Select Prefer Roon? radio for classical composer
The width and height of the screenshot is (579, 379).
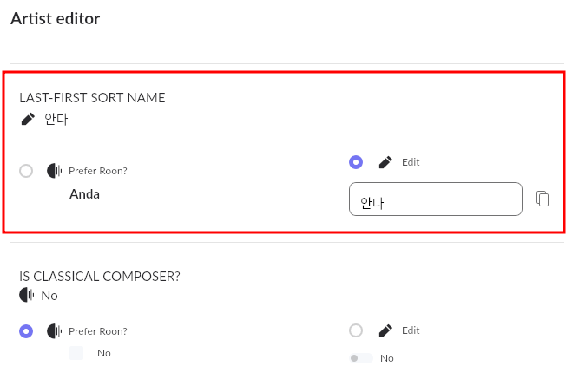point(26,330)
